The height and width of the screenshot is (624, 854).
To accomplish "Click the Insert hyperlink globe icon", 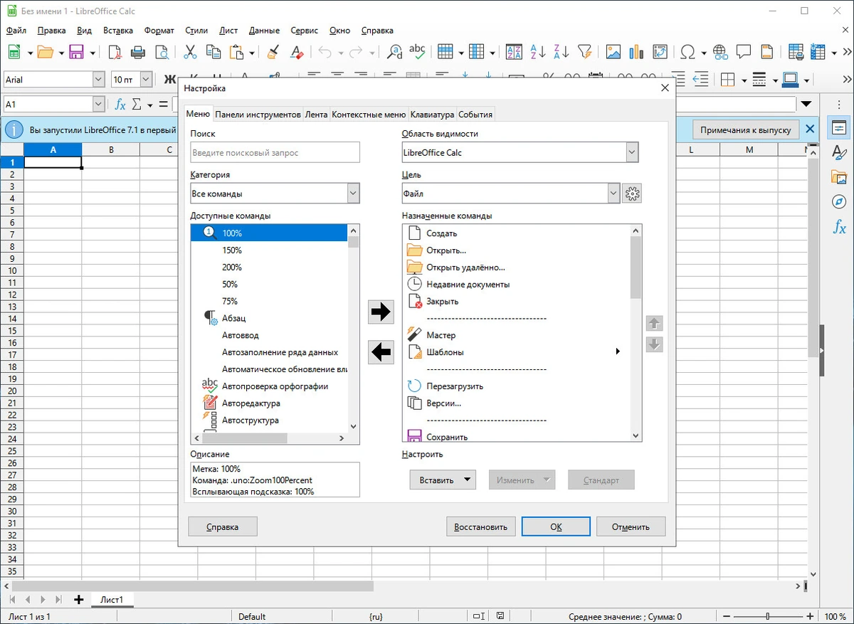I will (720, 52).
